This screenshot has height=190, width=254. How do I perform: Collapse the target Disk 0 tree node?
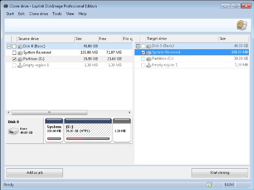point(138,46)
